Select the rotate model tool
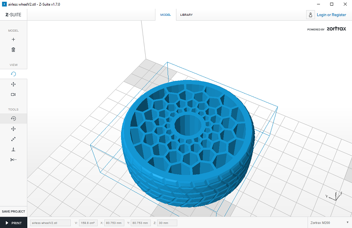This screenshot has width=352, height=228. [13, 119]
